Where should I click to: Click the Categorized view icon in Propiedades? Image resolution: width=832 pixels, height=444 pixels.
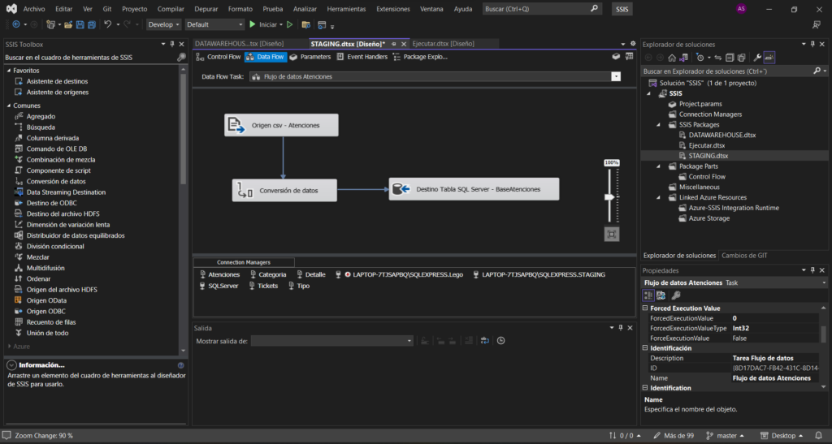[649, 295]
